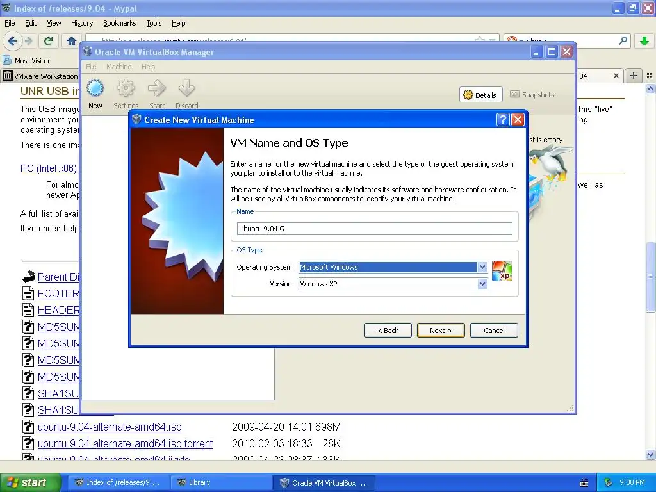Click the green downloads arrow in browser
Screen dimensions: 656x492
tap(644, 41)
